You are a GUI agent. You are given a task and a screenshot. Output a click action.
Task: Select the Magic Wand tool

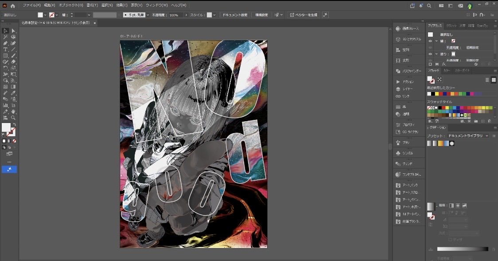tap(5, 37)
